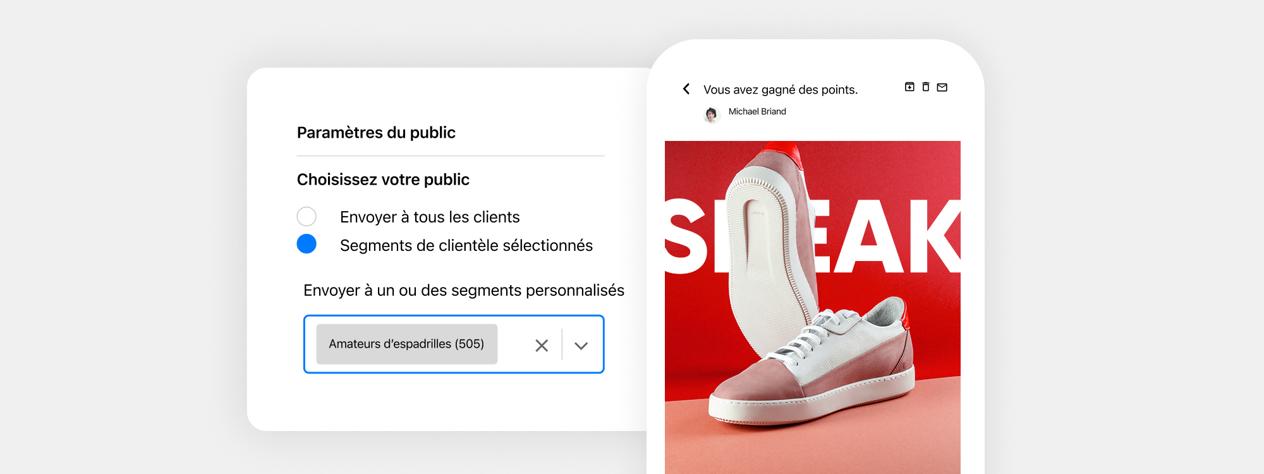Select the blue 'Segments de clientèle sélectionnés' radio button

coord(307,243)
